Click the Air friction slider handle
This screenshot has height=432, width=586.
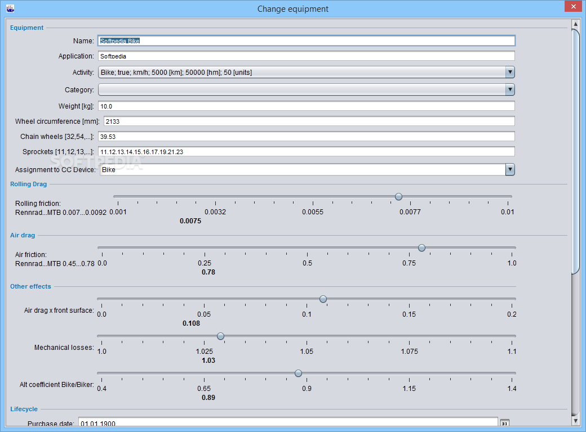coord(421,247)
